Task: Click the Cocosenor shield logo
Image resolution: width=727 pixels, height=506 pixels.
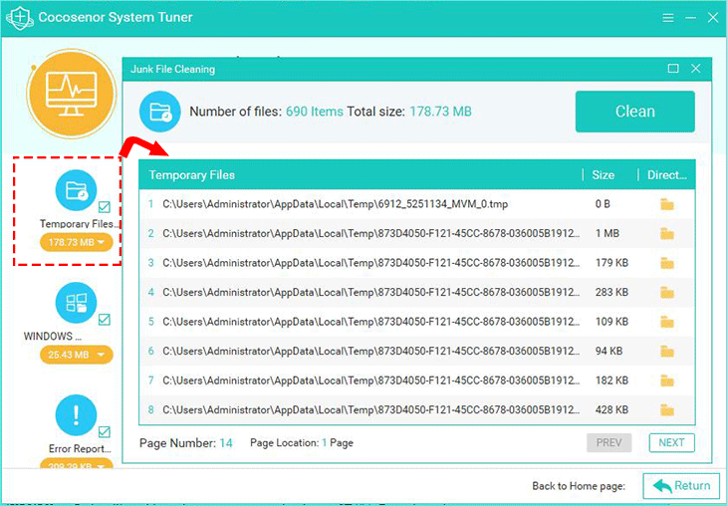Action: (x=19, y=18)
